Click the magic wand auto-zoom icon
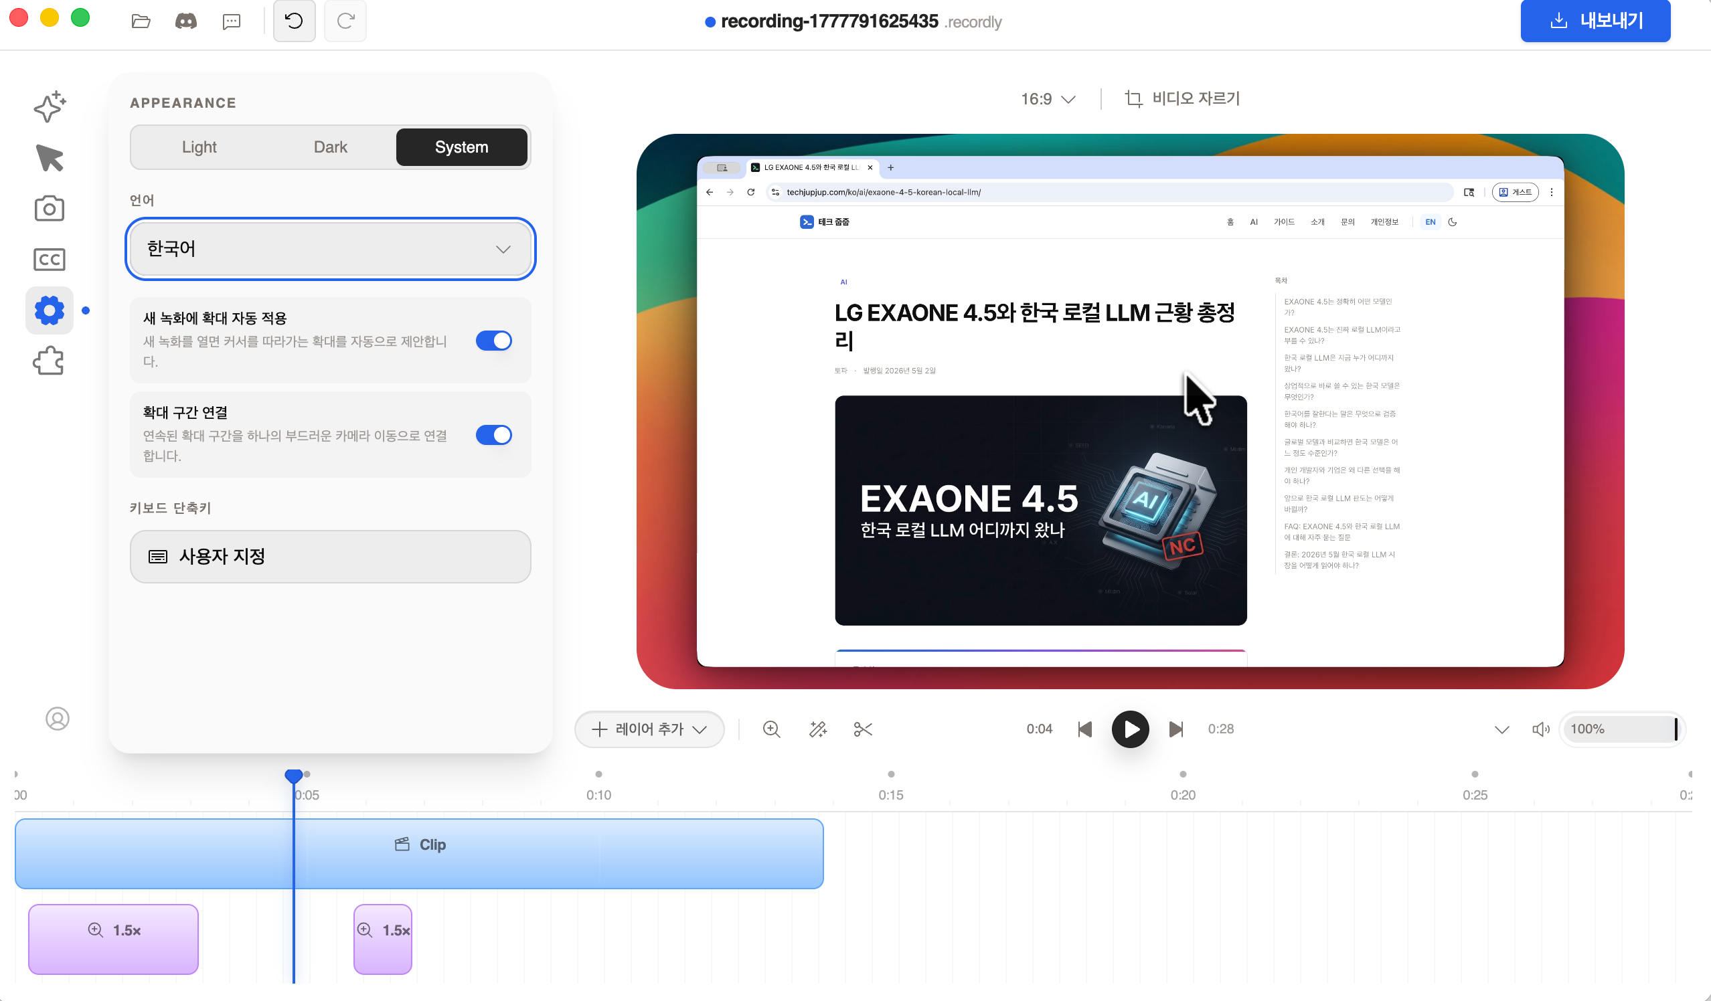The height and width of the screenshot is (1001, 1711). click(818, 729)
